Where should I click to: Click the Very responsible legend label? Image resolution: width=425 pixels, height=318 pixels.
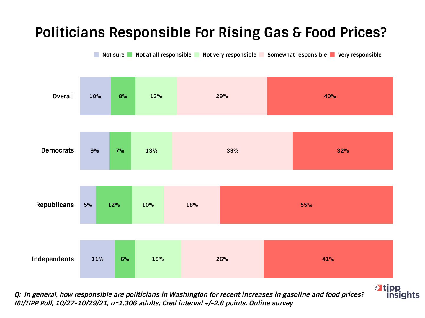click(359, 55)
